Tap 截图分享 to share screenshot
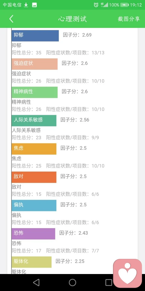This screenshot has height=291, width=145. pyautogui.click(x=129, y=19)
